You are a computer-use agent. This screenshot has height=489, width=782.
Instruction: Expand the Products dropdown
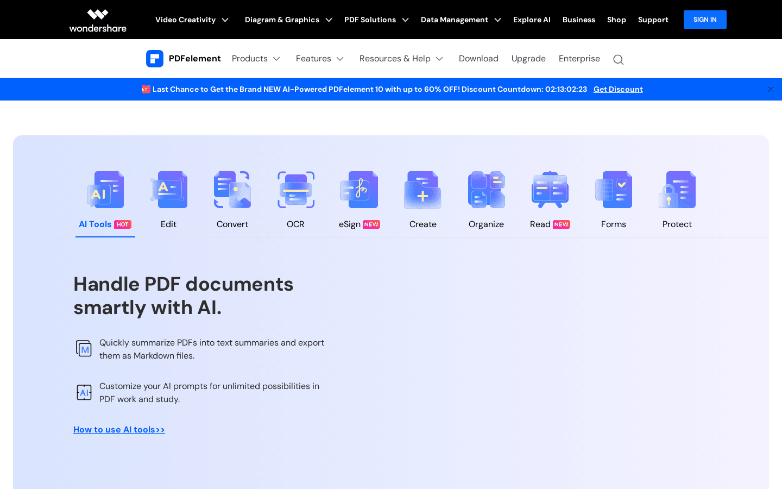[x=256, y=59]
